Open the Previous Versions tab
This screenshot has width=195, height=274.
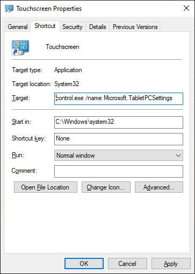pyautogui.click(x=135, y=27)
